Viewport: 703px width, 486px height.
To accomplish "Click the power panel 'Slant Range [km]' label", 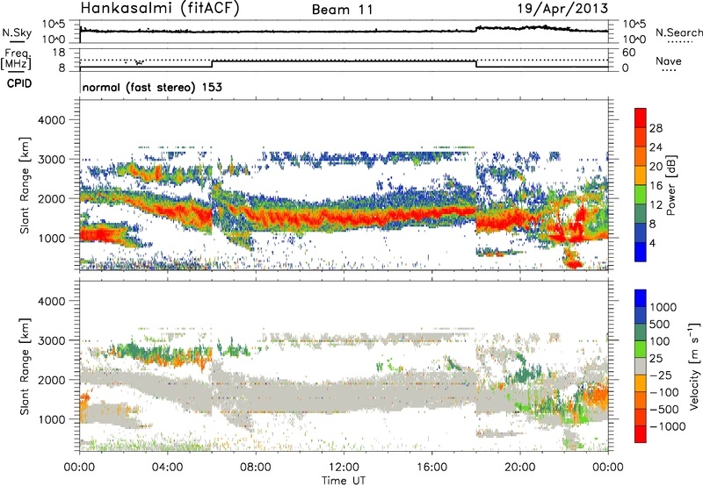I will (x=25, y=185).
